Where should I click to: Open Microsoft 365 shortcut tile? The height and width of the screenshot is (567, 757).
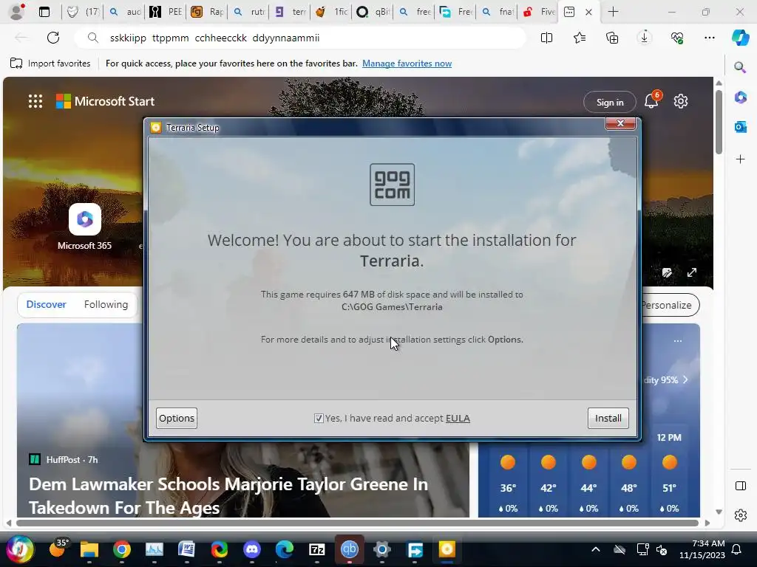(x=85, y=227)
